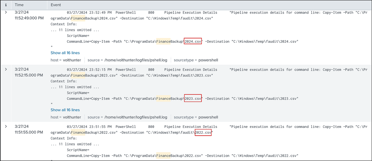Image resolution: width=372 pixels, height=161 pixels.
Task: Select the Time column header
Action: [19, 5]
